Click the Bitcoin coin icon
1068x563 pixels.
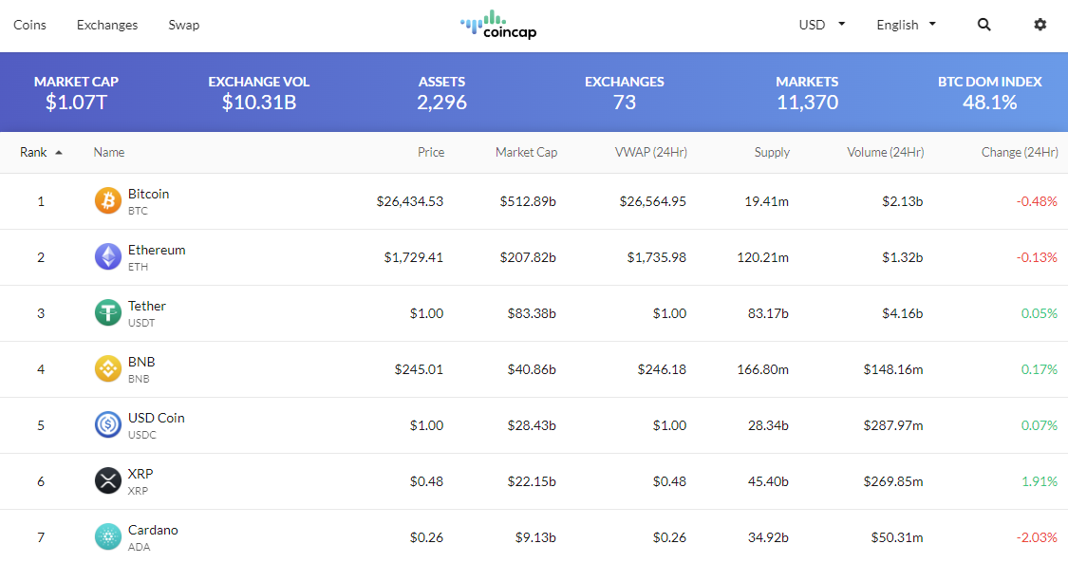coord(107,201)
